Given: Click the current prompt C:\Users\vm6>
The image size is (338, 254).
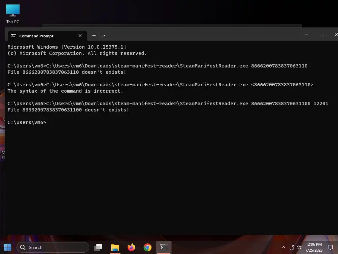Looking at the screenshot, I should click(x=27, y=122).
